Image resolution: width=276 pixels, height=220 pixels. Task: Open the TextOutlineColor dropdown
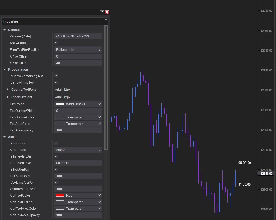[100, 117]
